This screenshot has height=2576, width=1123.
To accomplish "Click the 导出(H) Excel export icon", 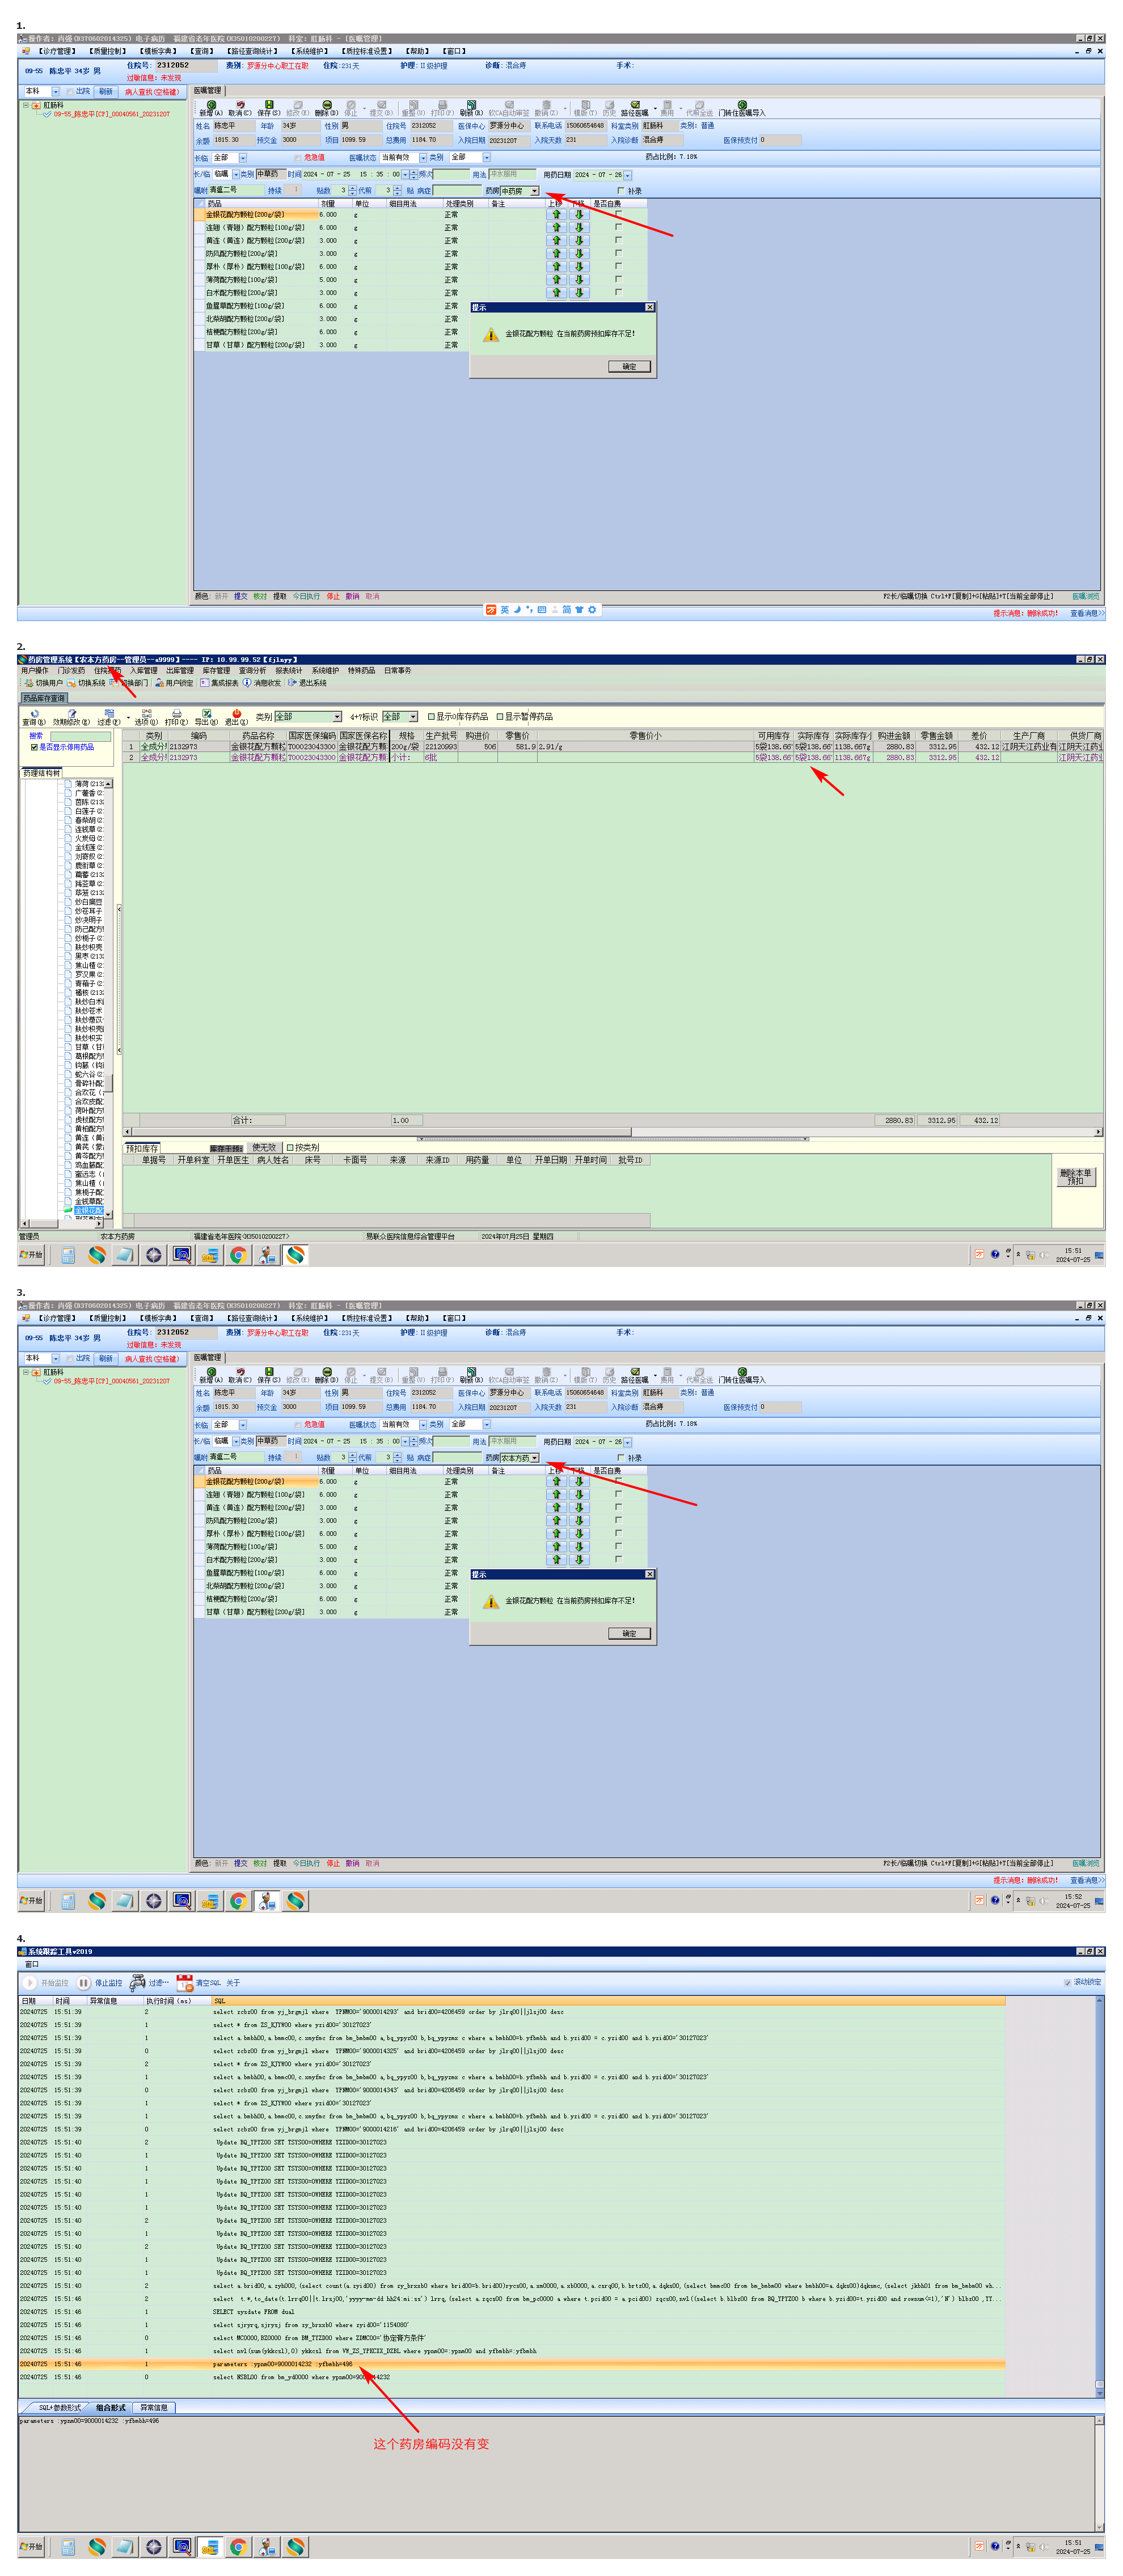I will 206,714.
